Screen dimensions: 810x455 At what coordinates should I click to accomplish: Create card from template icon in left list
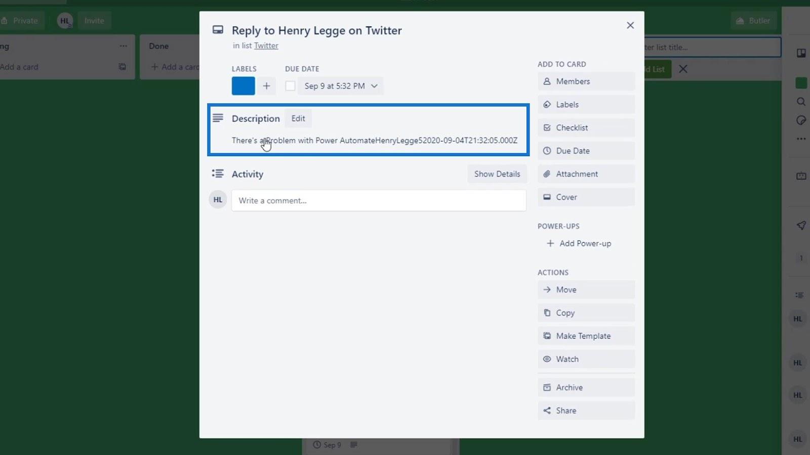pyautogui.click(x=122, y=67)
